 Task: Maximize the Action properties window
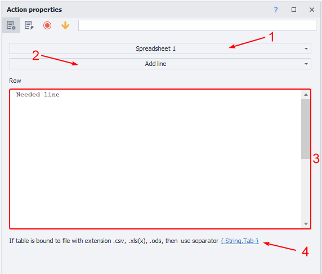coord(294,10)
